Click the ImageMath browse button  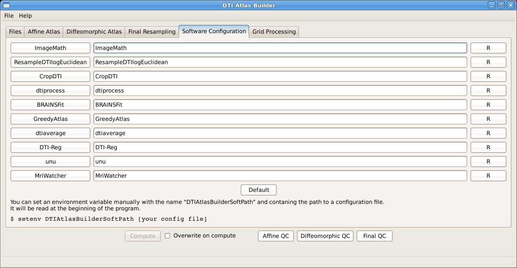point(50,48)
